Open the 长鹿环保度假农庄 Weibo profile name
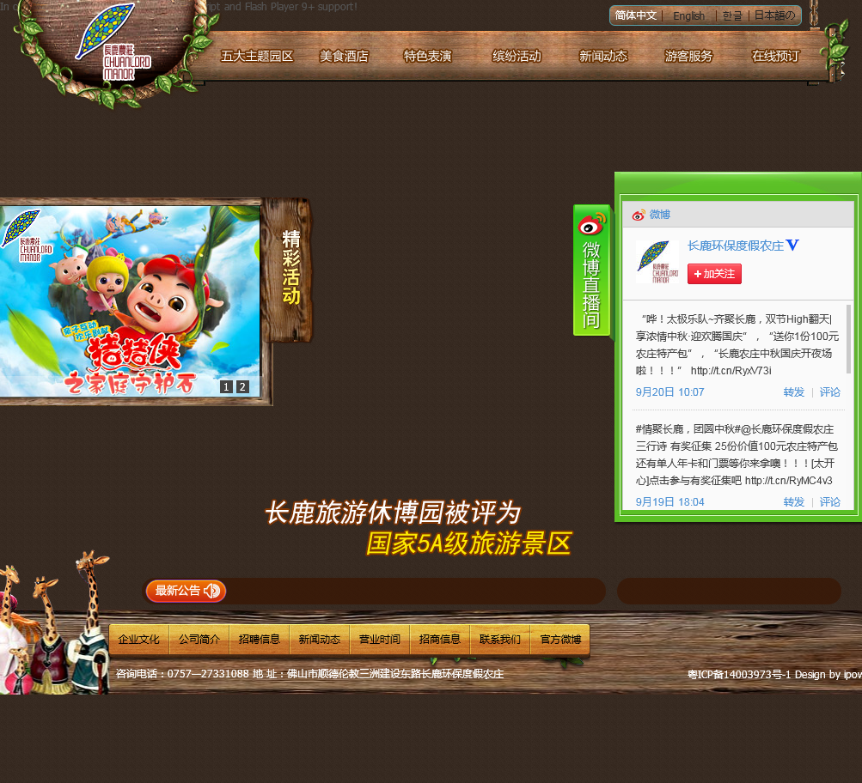862x783 pixels. [736, 246]
